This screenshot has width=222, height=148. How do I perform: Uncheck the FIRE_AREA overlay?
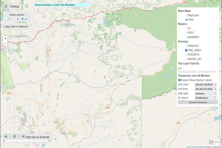tap(186, 50)
